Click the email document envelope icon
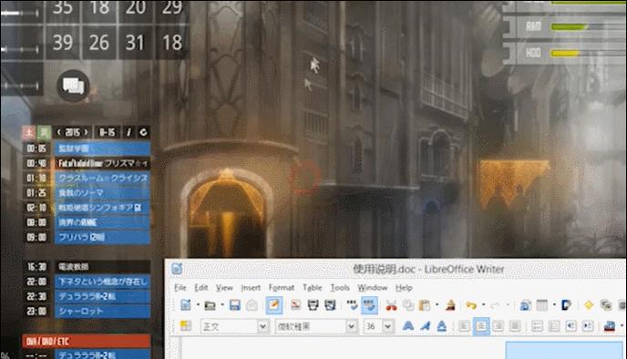 coord(252,305)
